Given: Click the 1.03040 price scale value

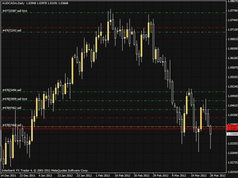Looking at the screenshot, I should tap(233, 153).
